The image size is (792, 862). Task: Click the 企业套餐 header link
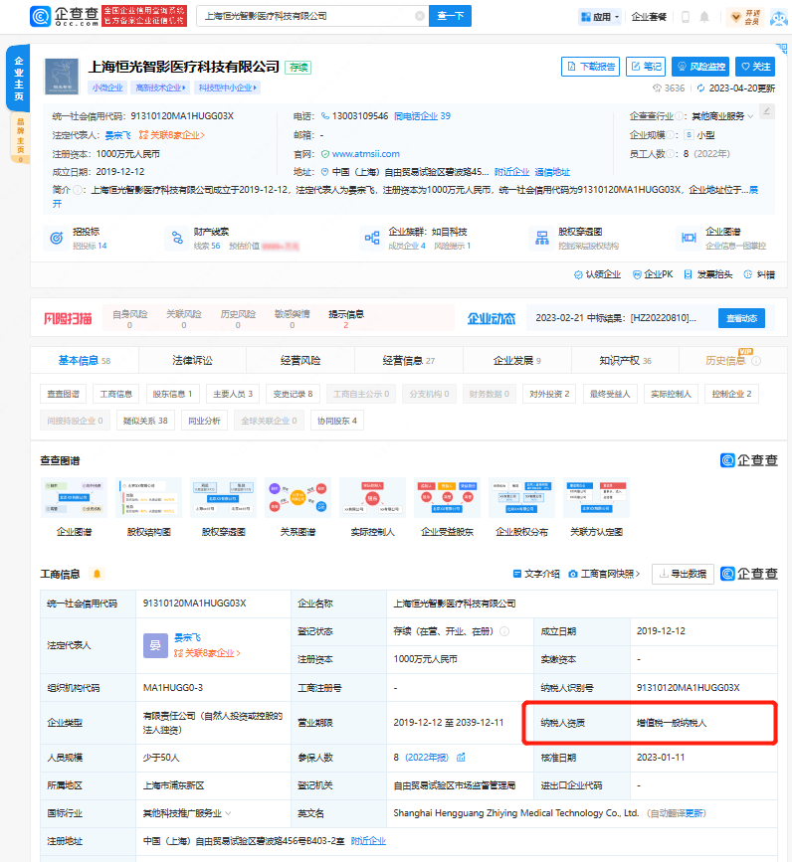pos(649,17)
